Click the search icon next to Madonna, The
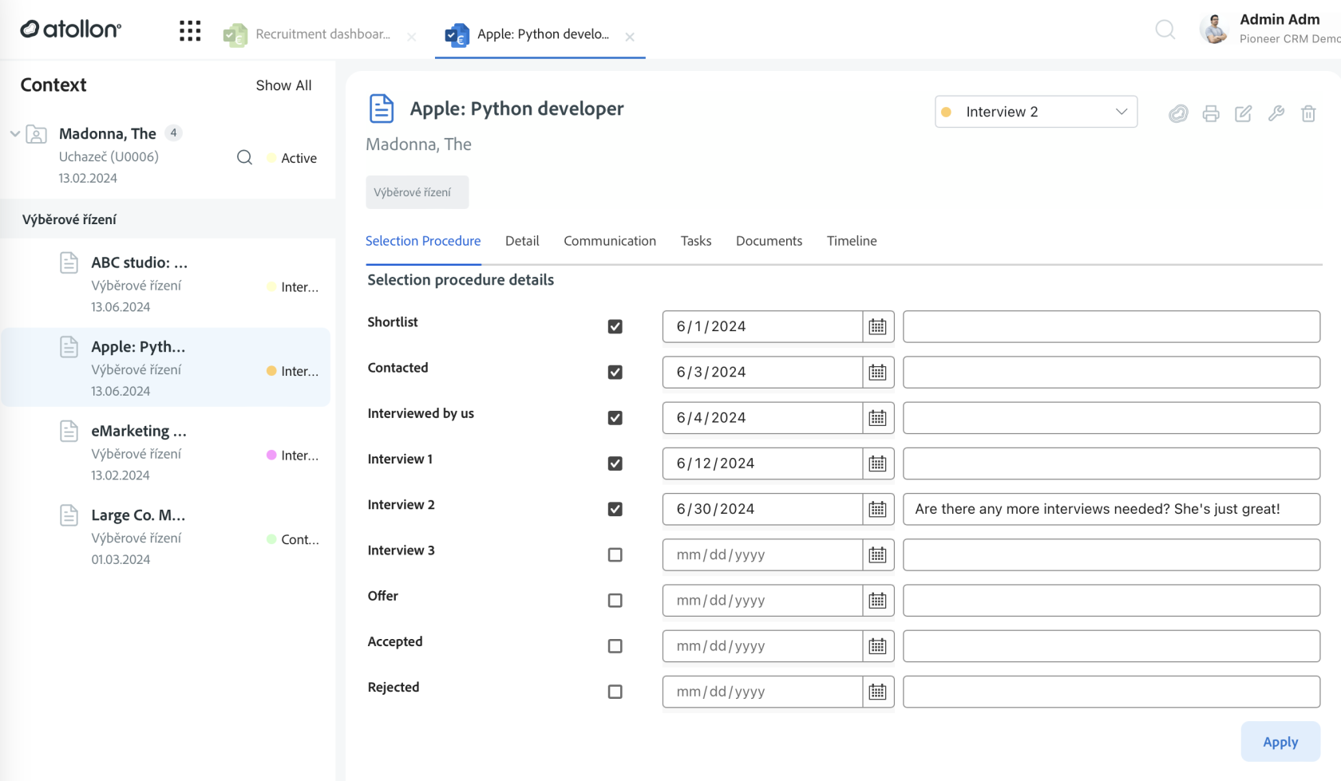The height and width of the screenshot is (781, 1341). coord(244,158)
